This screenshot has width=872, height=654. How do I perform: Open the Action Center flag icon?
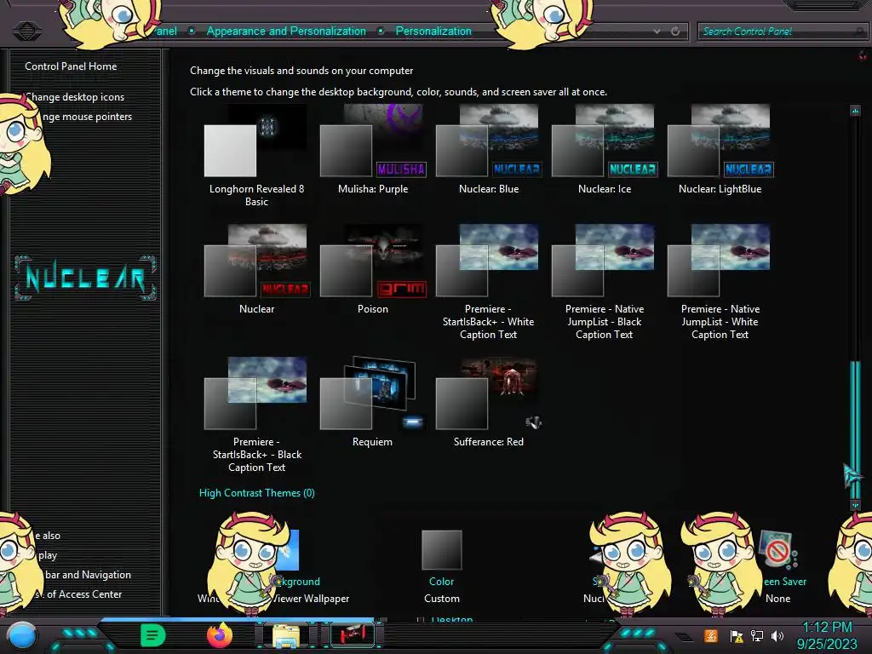(x=737, y=636)
